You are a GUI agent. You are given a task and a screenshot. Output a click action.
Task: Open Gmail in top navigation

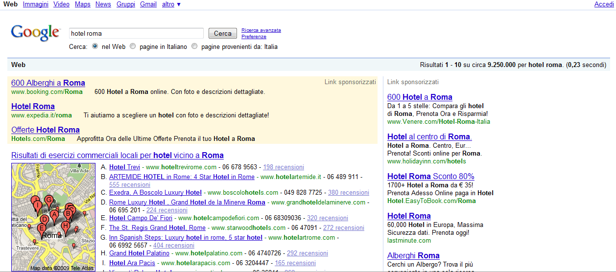point(148,4)
